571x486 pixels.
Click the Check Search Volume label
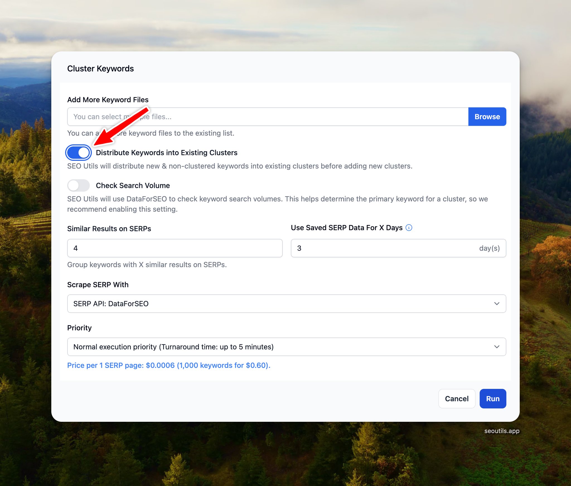[133, 186]
